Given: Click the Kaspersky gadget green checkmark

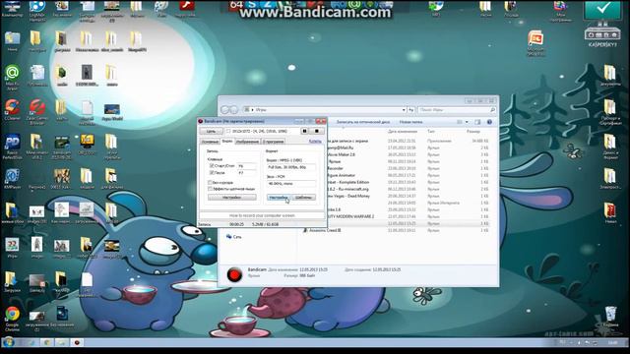Looking at the screenshot, I should pyautogui.click(x=602, y=9).
